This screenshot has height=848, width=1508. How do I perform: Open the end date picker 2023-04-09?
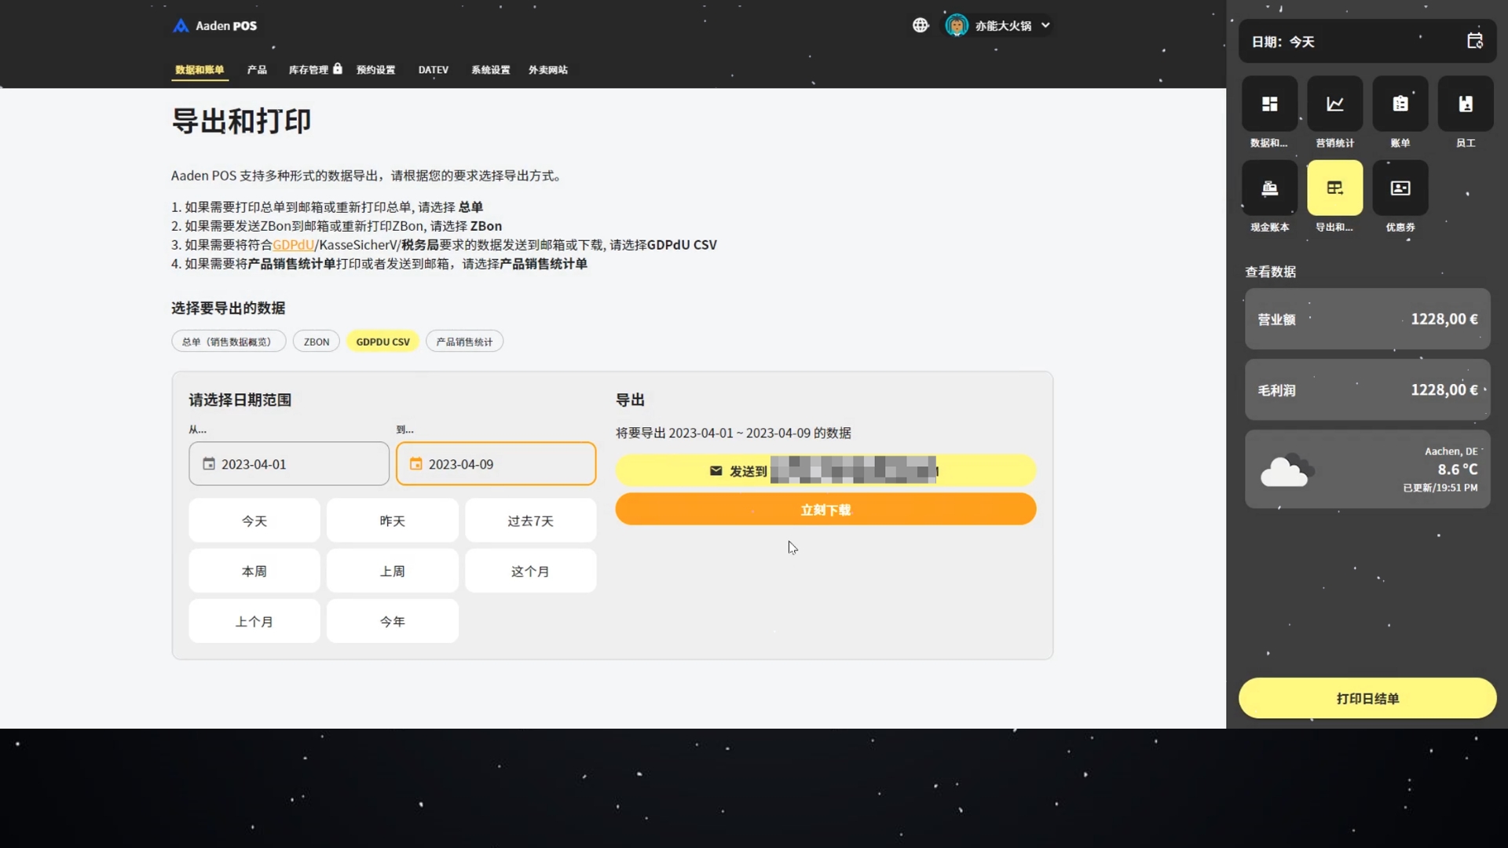click(x=496, y=464)
